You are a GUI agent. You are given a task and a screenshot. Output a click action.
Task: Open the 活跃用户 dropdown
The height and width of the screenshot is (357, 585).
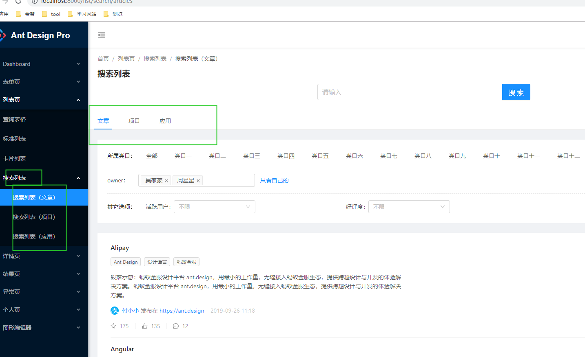(x=215, y=207)
